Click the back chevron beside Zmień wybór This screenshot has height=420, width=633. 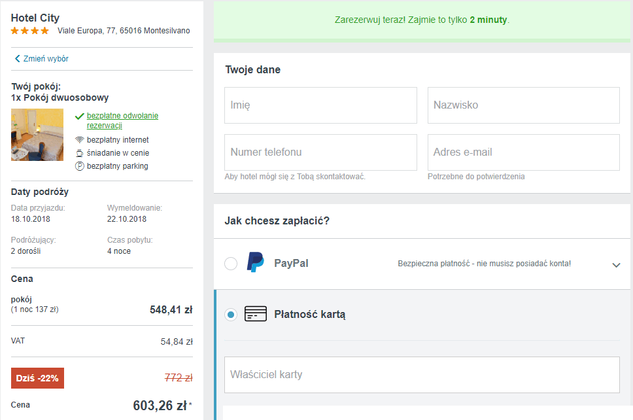point(17,59)
